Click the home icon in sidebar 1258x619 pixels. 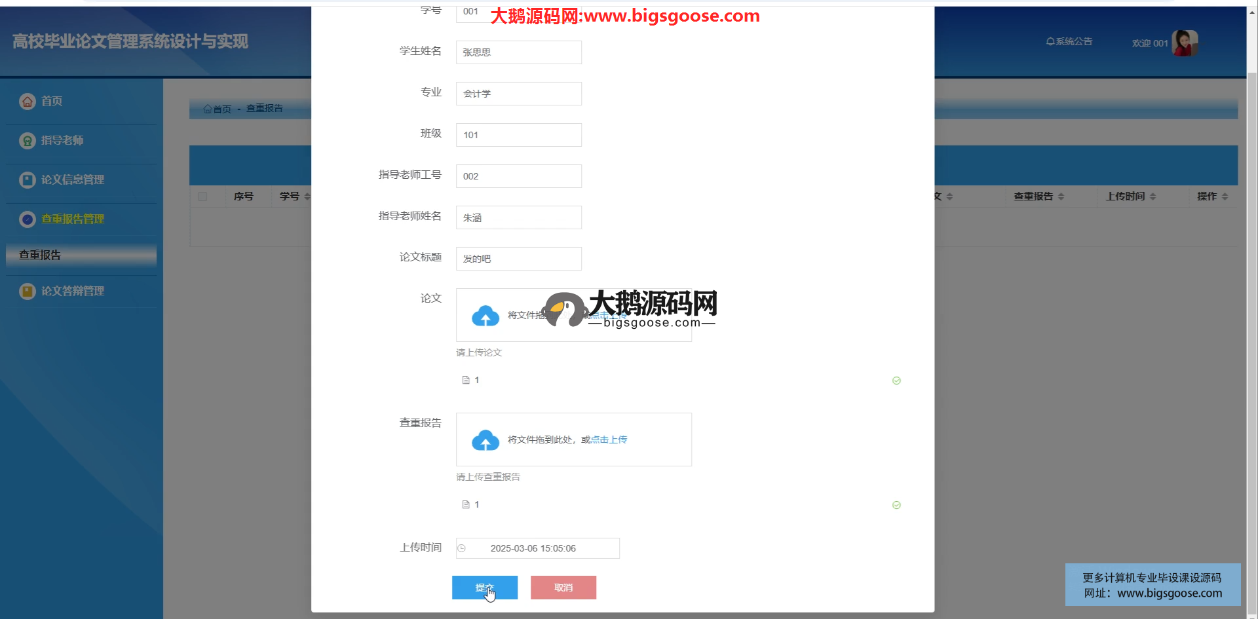point(28,102)
